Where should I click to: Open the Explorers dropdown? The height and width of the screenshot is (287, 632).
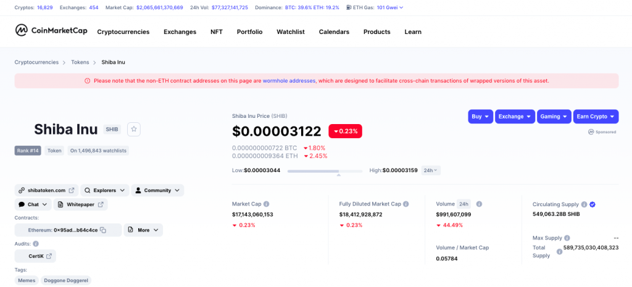pyautogui.click(x=105, y=190)
